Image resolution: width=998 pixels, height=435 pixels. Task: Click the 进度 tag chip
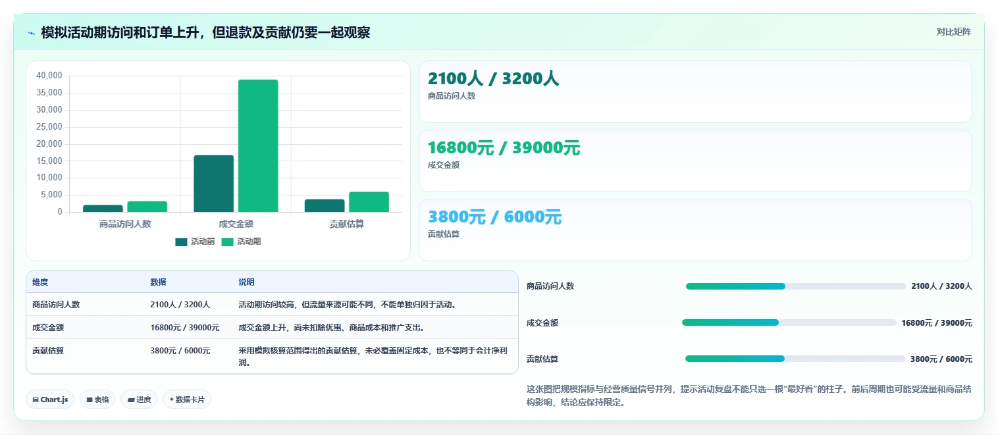(139, 399)
